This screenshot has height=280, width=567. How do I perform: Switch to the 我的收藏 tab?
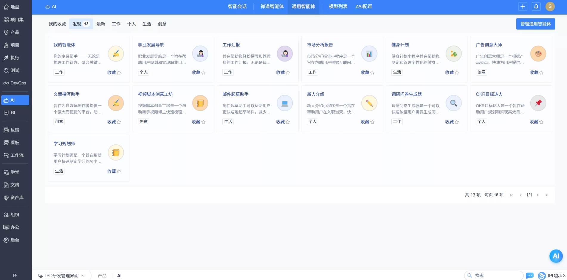[x=57, y=24]
